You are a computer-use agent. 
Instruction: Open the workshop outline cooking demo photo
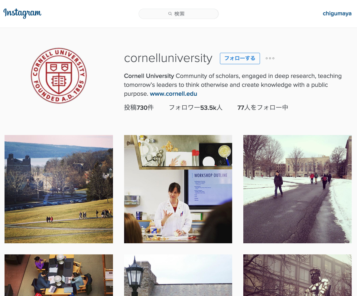tap(178, 189)
